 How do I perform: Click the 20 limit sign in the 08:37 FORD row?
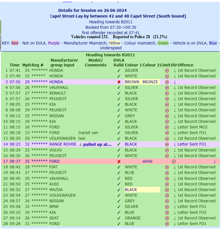point(174,161)
